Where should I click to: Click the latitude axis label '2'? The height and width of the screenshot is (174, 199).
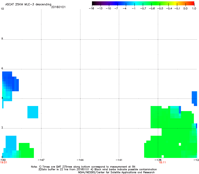[2, 127]
